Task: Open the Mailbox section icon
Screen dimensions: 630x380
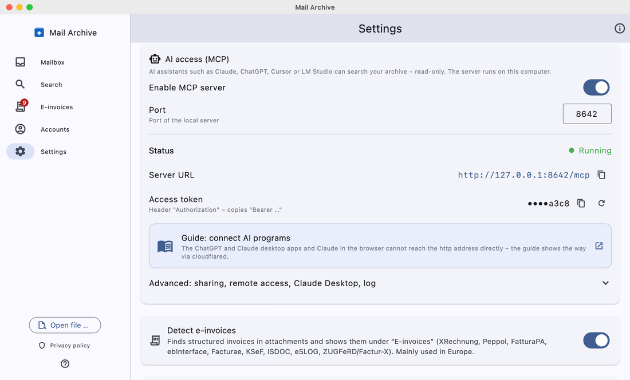Action: [20, 62]
